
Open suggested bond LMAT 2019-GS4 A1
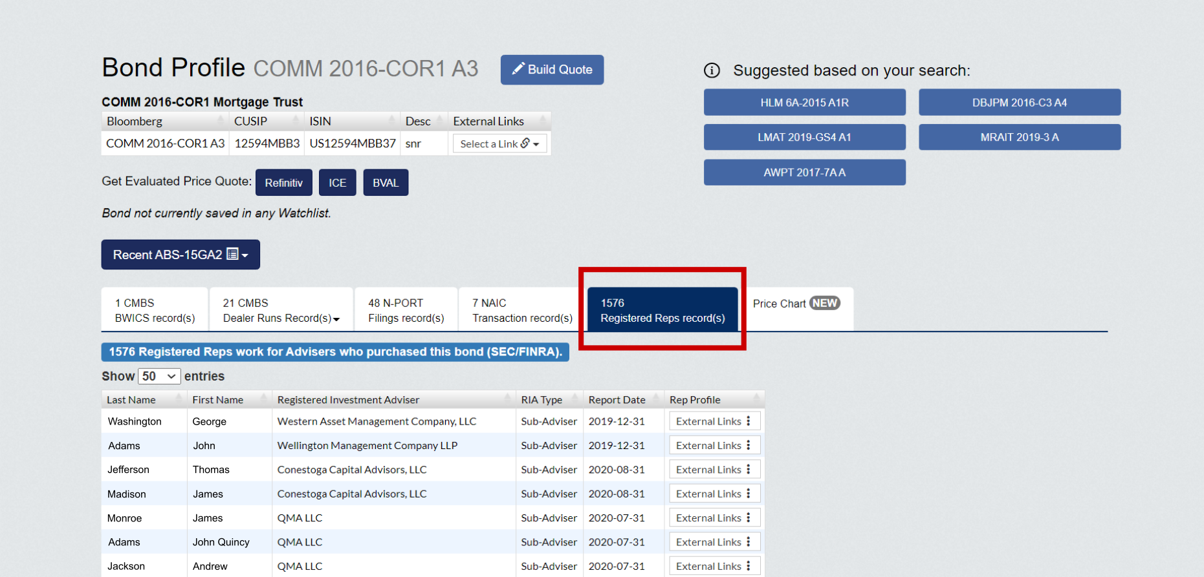click(x=804, y=137)
